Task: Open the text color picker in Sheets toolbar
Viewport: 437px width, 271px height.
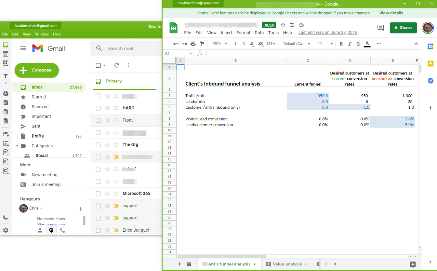Action: click(x=367, y=44)
